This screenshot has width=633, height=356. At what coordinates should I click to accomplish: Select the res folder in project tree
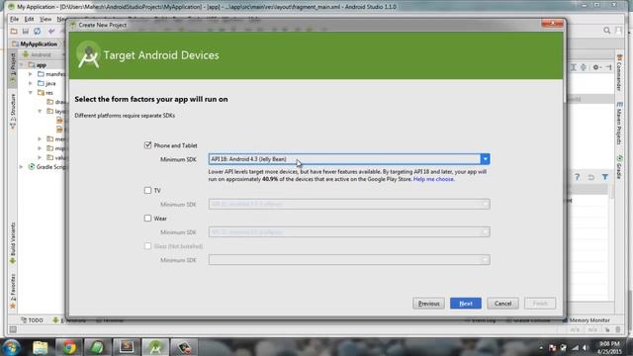coord(45,93)
